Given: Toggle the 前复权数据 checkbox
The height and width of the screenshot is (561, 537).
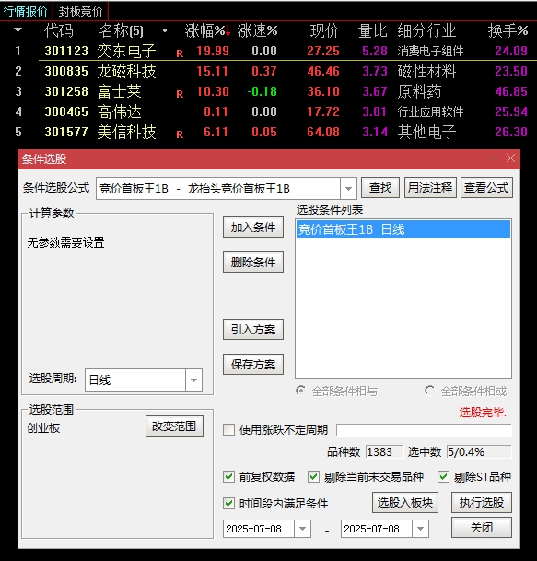Looking at the screenshot, I should pos(229,476).
